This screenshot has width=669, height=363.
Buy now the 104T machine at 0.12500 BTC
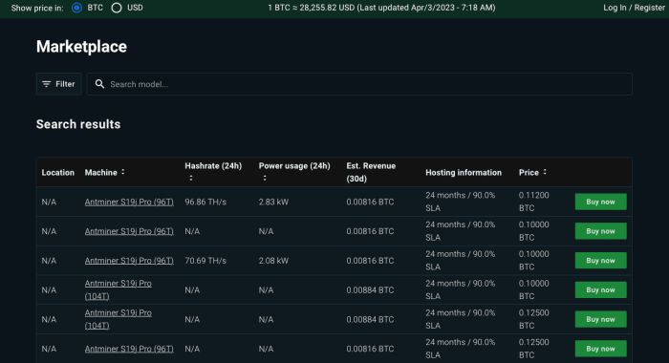[x=601, y=319]
